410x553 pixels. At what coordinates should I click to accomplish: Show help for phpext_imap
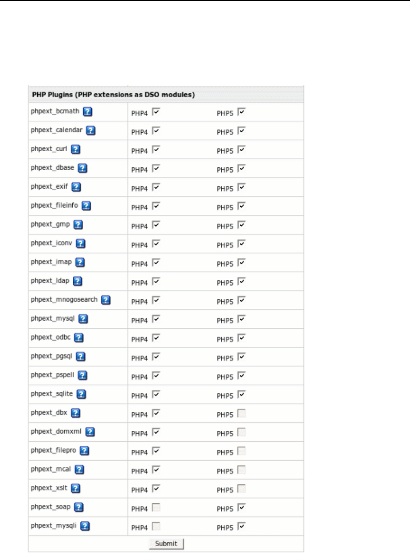pyautogui.click(x=81, y=262)
